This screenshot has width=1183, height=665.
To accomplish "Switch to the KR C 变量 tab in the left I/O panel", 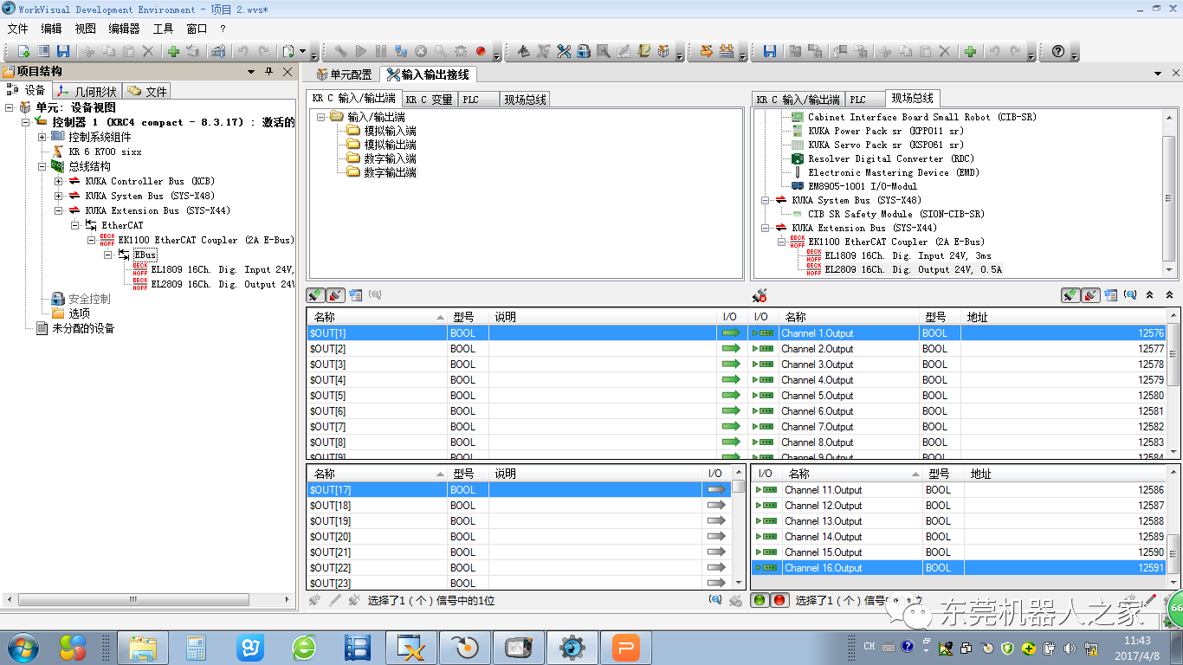I will coord(430,100).
